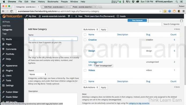Click the Search Categories button
This screenshot has width=186, height=105.
(171, 24)
